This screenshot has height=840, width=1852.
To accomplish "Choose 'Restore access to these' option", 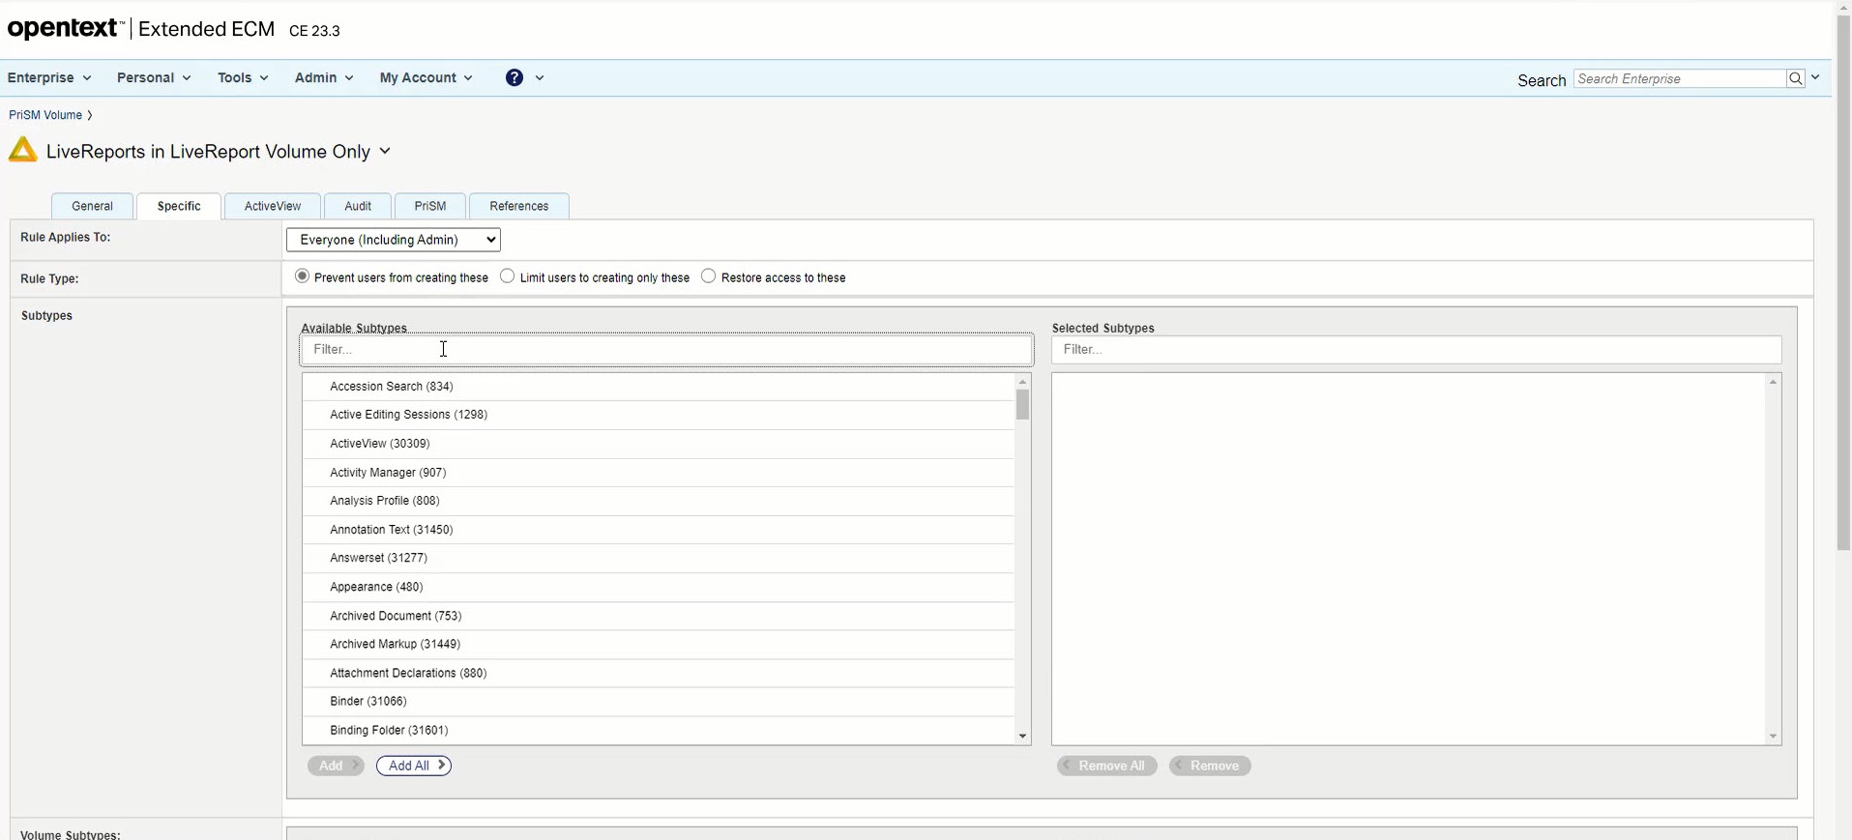I will (x=709, y=276).
